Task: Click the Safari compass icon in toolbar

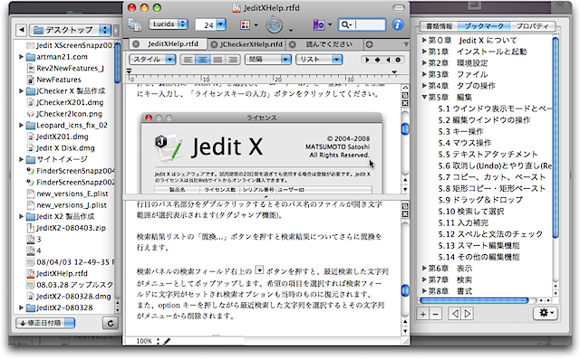Action: (274, 25)
